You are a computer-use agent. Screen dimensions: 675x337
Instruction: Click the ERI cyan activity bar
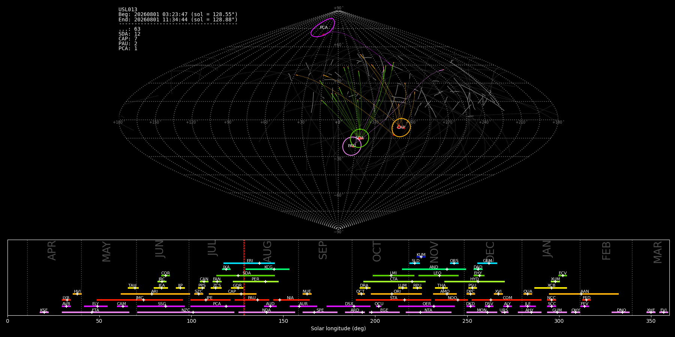click(x=249, y=263)
